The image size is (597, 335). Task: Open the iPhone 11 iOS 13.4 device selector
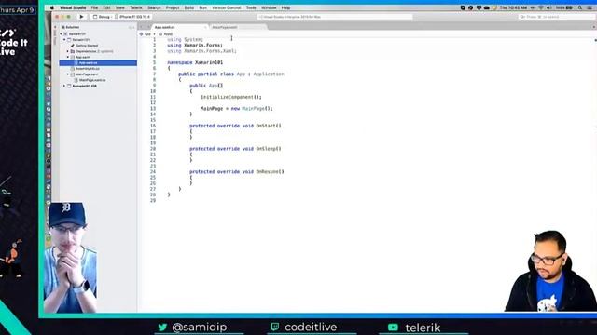click(132, 17)
